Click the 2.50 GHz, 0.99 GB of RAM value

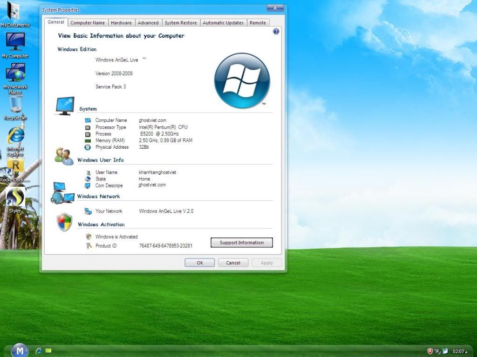pos(165,140)
